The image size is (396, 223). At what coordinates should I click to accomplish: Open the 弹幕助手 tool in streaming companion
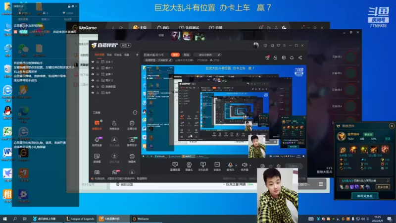click(97, 125)
